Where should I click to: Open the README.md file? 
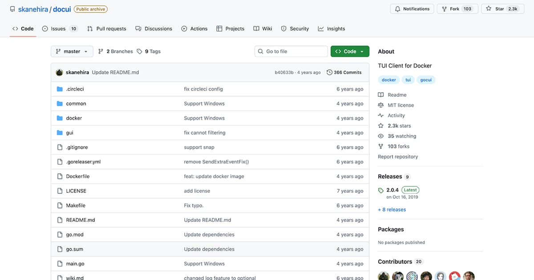(81, 220)
